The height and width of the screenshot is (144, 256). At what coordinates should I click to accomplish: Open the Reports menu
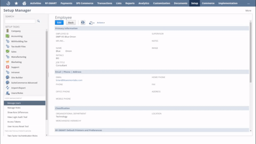coord(130,3)
